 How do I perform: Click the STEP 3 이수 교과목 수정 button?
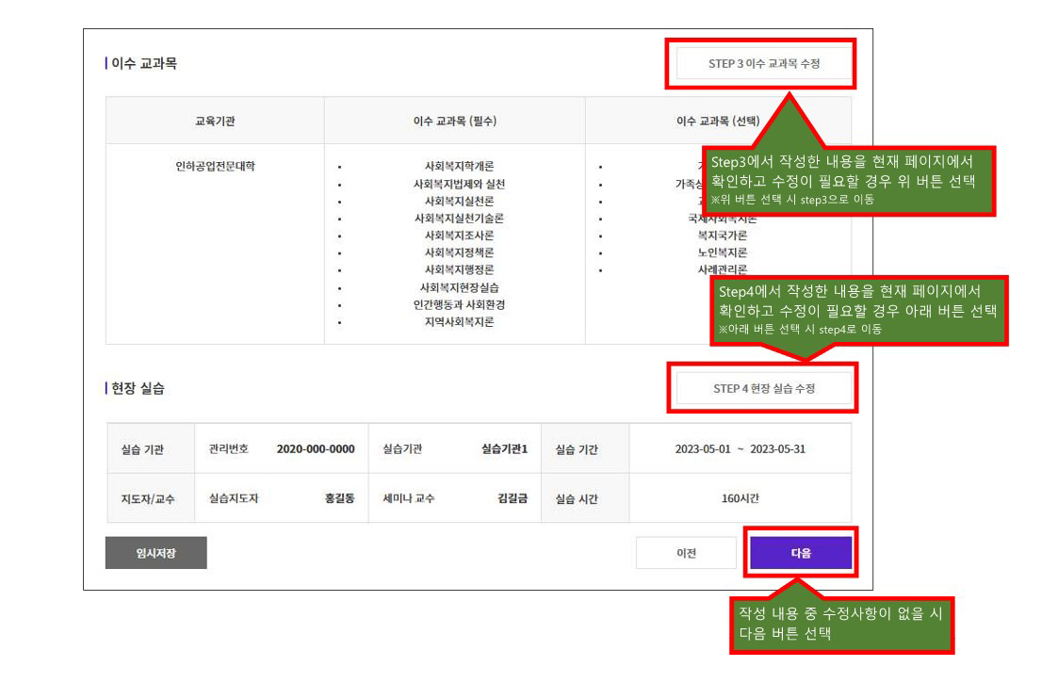tap(764, 63)
